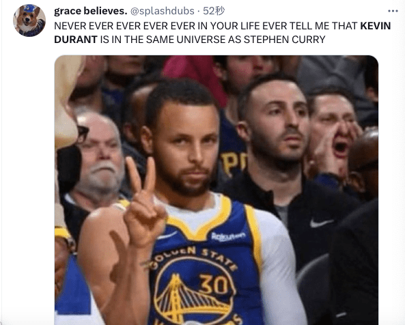Click the white-bearded man's face
This screenshot has width=405, height=325.
100,156
